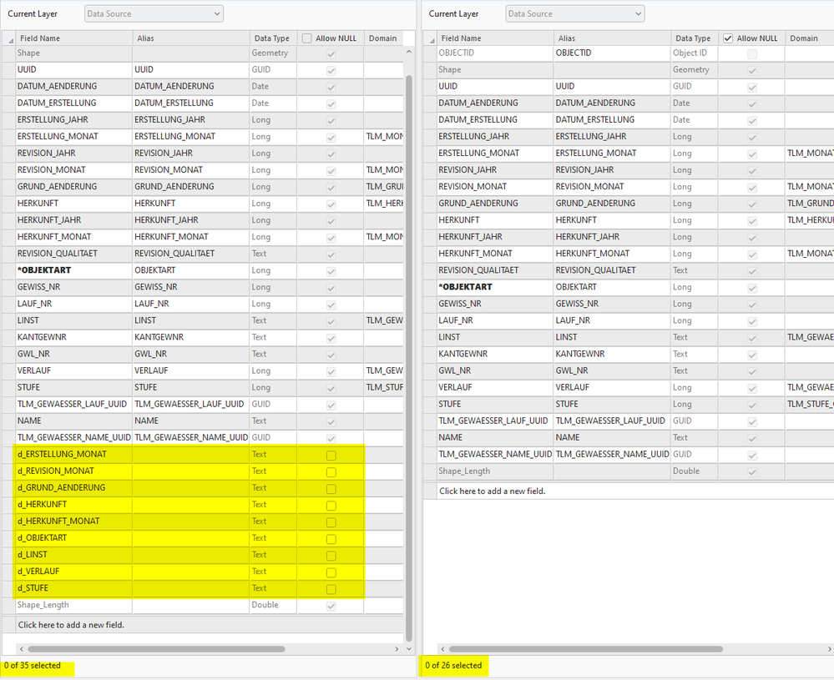The width and height of the screenshot is (834, 680).
Task: Click left vertical scrollbar up arrow
Action: pyautogui.click(x=408, y=52)
